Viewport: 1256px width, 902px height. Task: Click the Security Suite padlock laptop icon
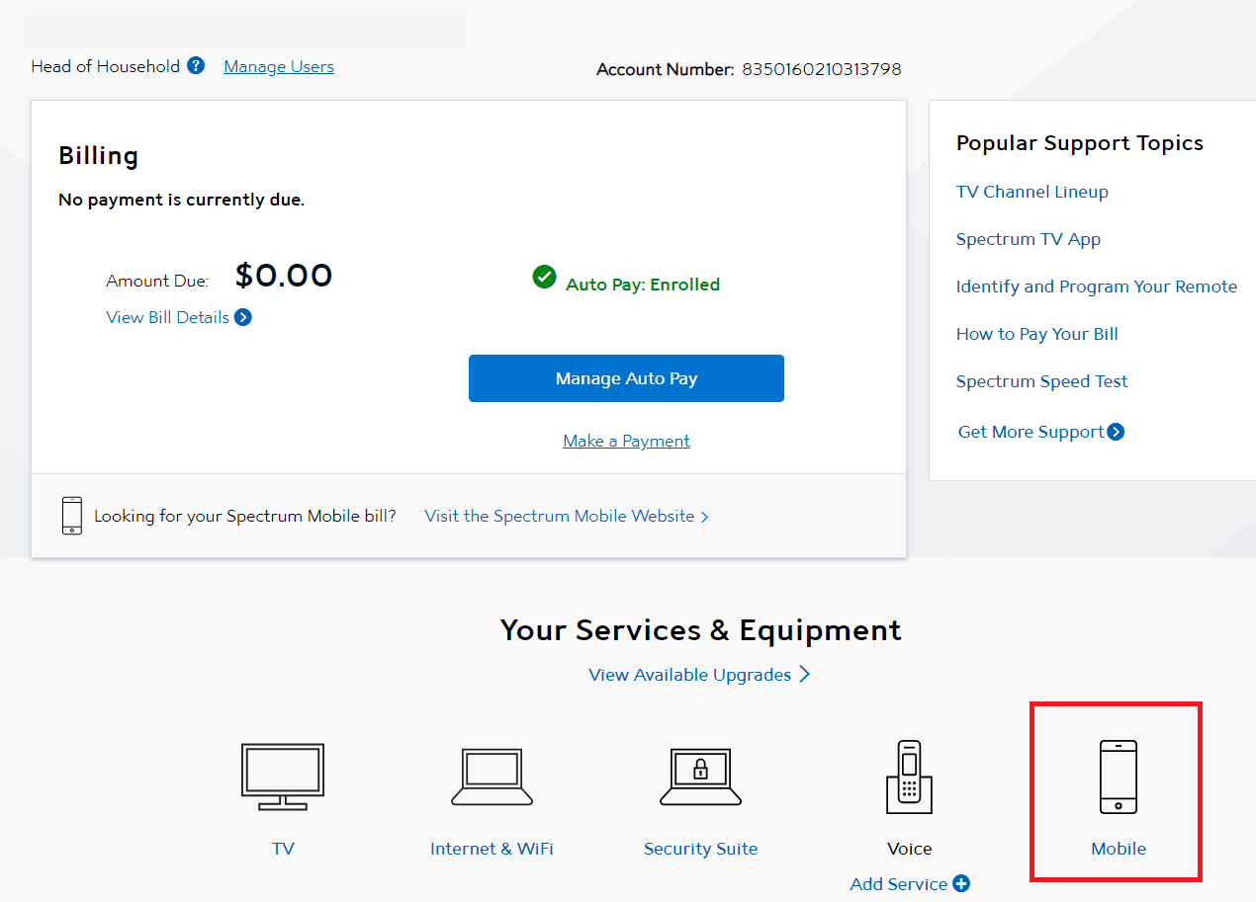(x=700, y=777)
